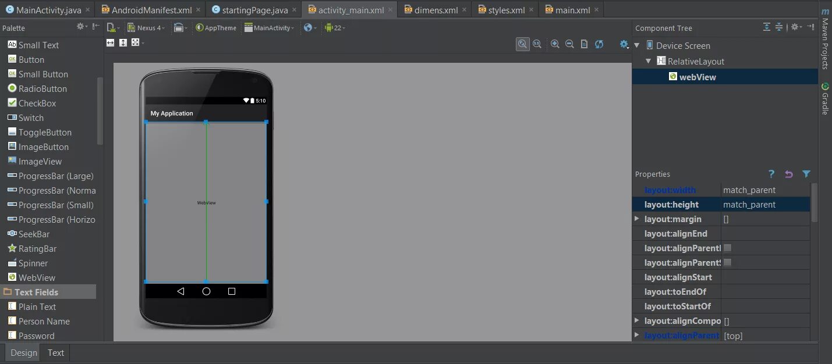Viewport: 832px width, 364px height.
Task: Switch to the AndroidManifest.xml tab
Action: (x=151, y=10)
